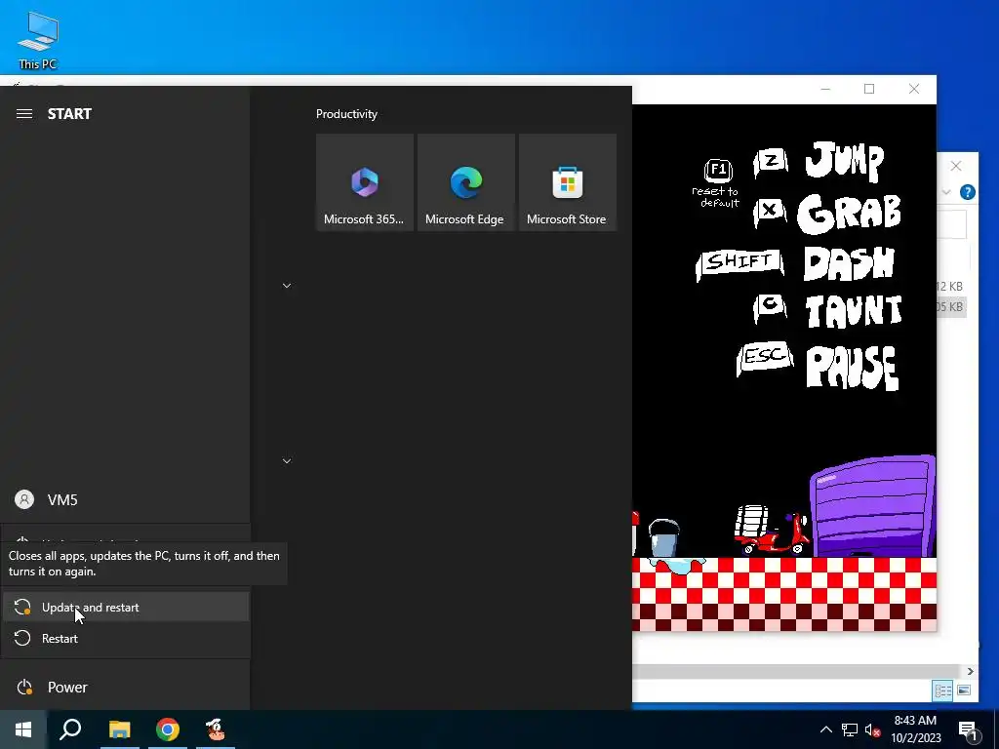Select the ESC key Pause binding
This screenshot has width=999, height=749.
[765, 357]
